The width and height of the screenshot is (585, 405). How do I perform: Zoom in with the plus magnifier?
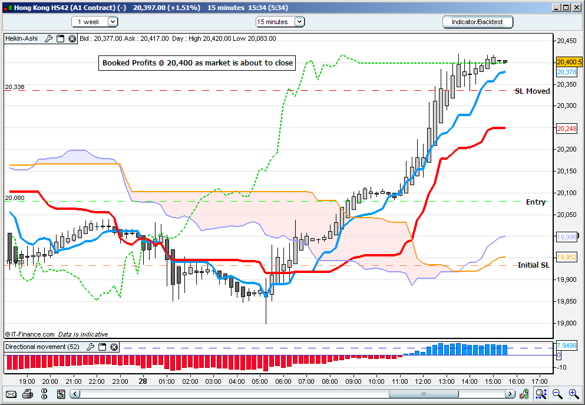(573, 393)
